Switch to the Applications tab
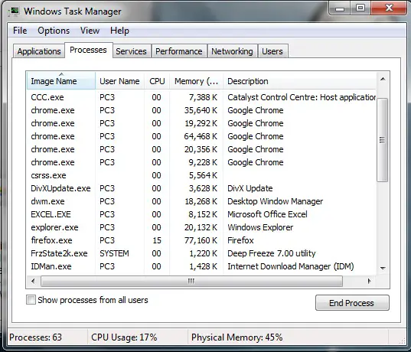411x352 pixels. (39, 51)
